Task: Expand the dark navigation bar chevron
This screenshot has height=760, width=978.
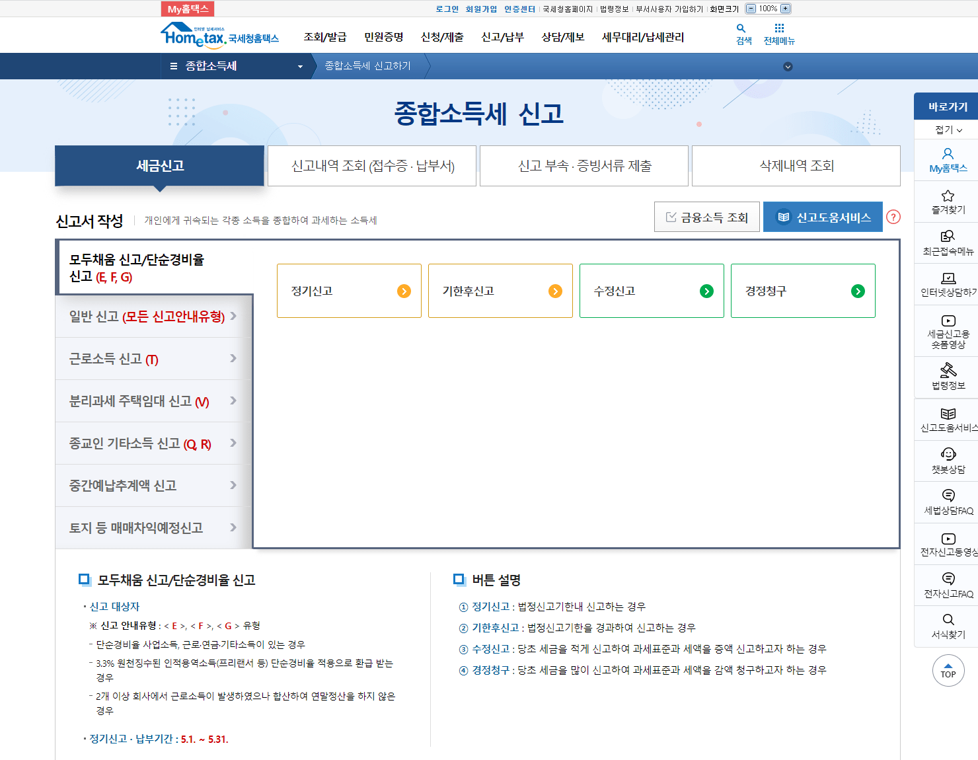Action: coord(788,66)
